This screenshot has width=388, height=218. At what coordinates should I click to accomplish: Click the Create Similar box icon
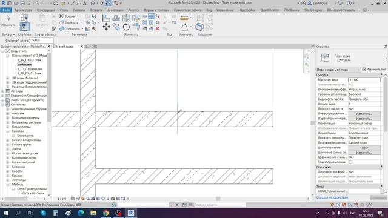(x=199, y=27)
